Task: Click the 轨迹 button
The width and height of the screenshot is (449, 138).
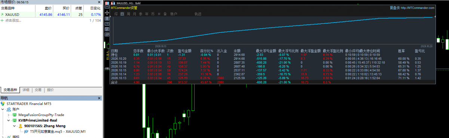Action: (x=198, y=14)
